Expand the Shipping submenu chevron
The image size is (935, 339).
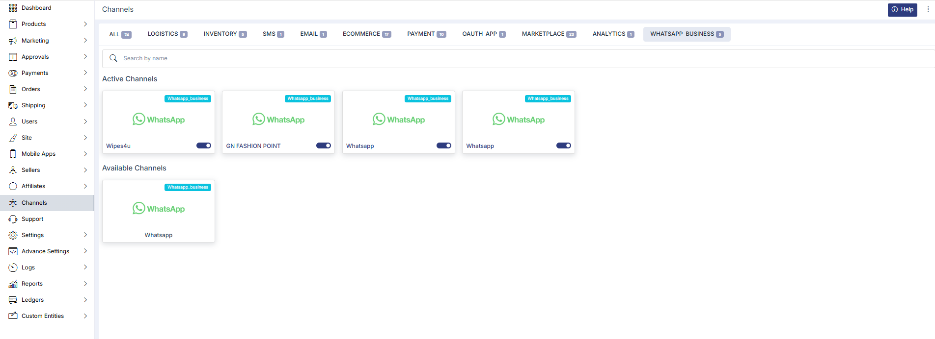click(85, 105)
